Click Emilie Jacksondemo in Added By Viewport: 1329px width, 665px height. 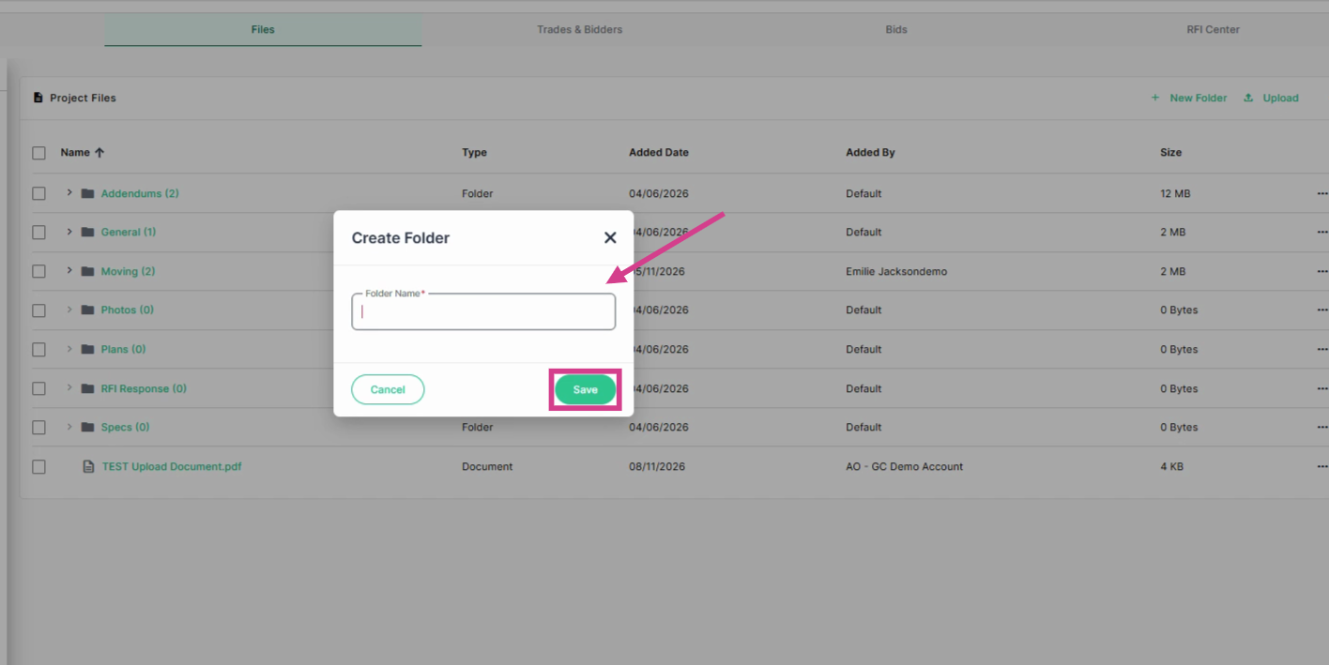[x=896, y=271]
